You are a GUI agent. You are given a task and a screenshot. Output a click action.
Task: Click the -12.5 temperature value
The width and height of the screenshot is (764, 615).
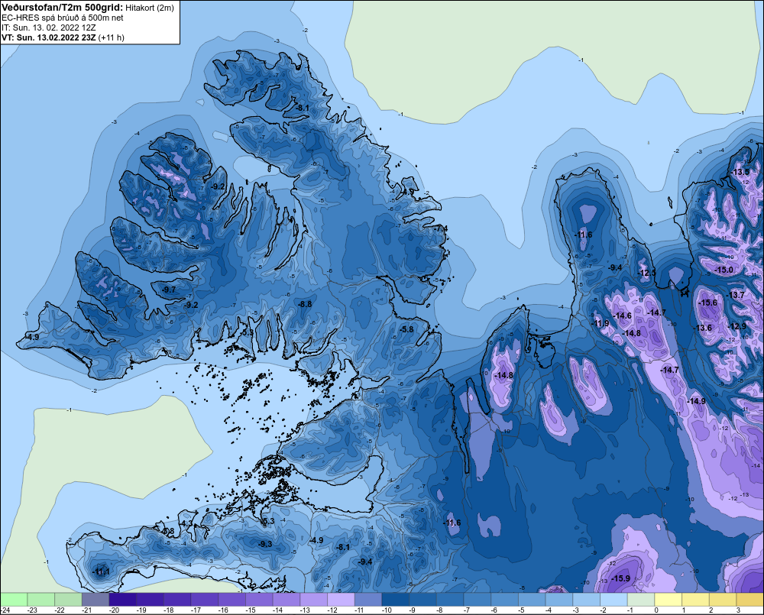coord(647,273)
